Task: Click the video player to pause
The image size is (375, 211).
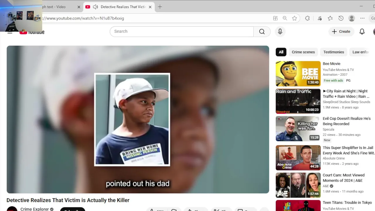Action: (138, 120)
